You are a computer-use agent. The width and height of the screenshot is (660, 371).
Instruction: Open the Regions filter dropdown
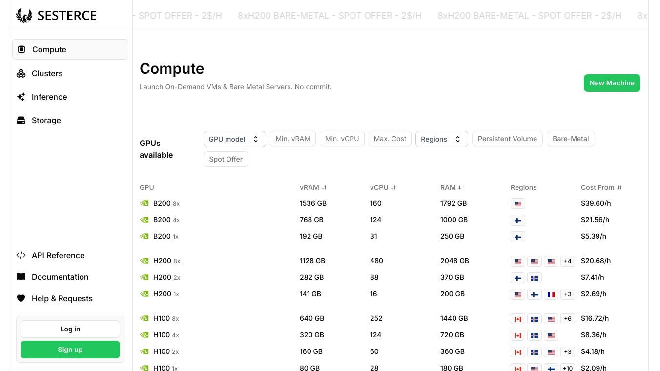point(442,139)
